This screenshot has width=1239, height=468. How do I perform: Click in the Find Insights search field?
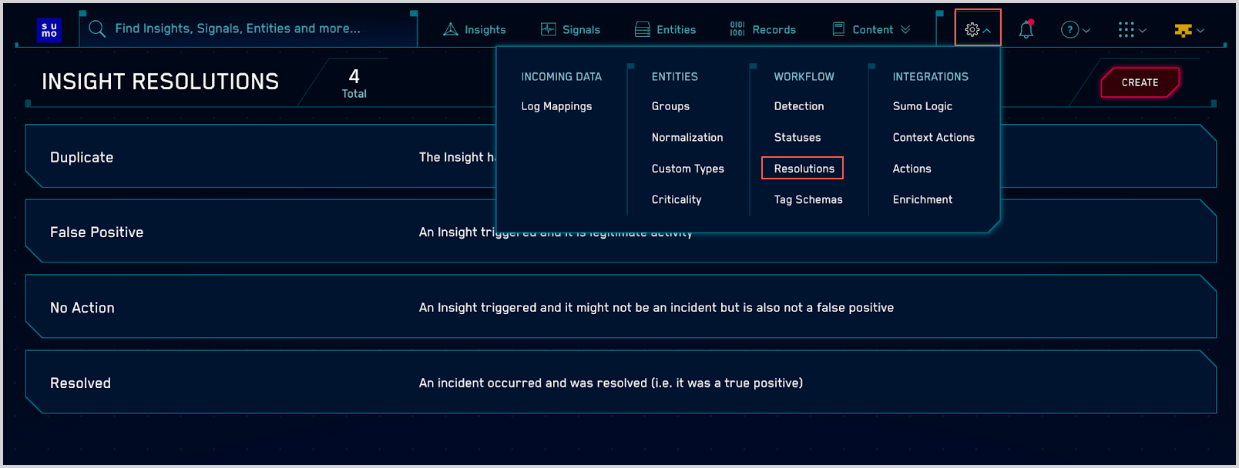pos(247,28)
